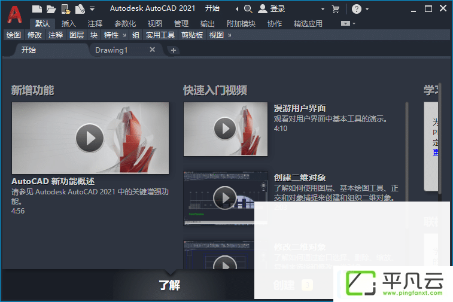This screenshot has height=302, width=453.
Task: Open the Autodesk App Store cart icon
Action: coord(336,9)
